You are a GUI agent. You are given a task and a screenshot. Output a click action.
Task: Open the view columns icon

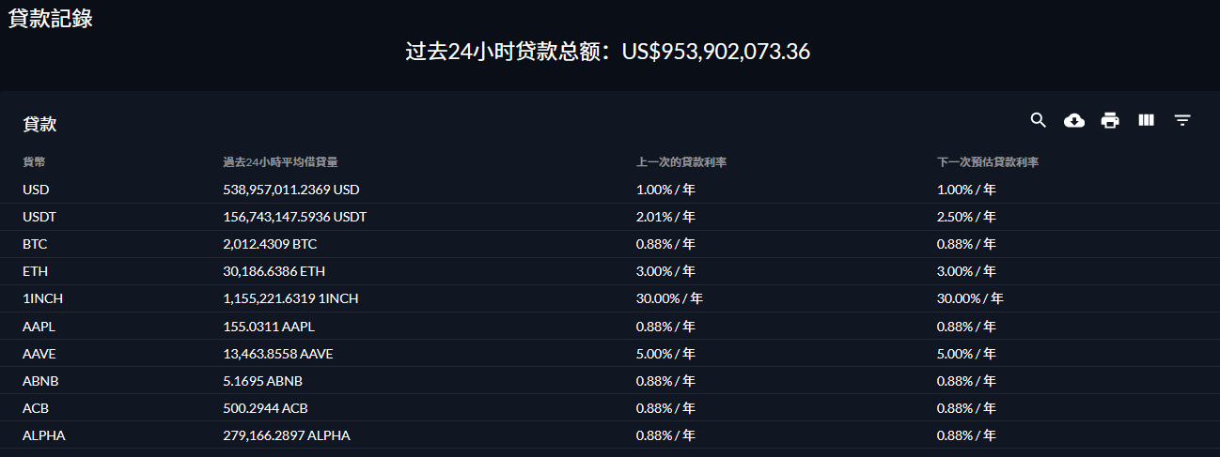tap(1146, 120)
